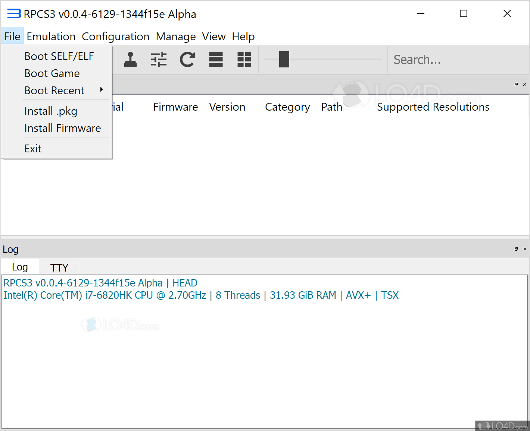This screenshot has width=530, height=431.
Task: Open the File menu
Action: (x=12, y=37)
